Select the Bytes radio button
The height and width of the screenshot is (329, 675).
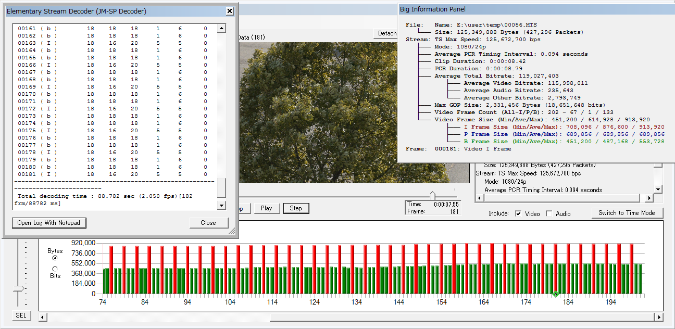[x=55, y=258]
